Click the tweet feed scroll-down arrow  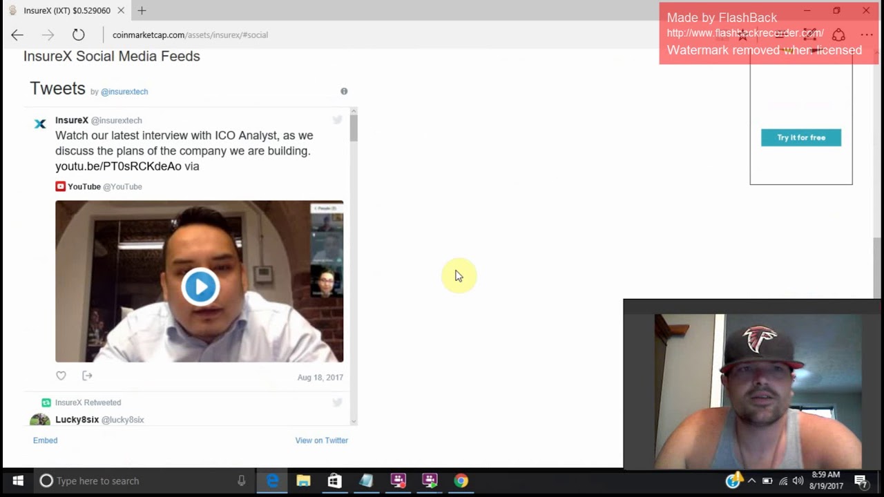(x=354, y=421)
